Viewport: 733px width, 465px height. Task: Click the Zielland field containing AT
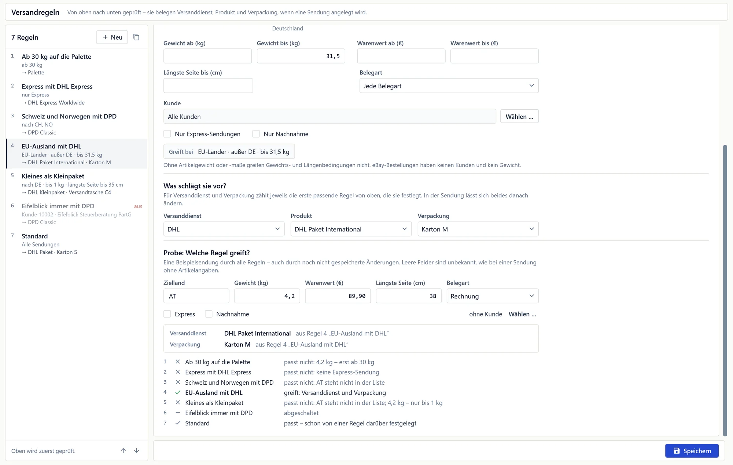click(x=196, y=296)
